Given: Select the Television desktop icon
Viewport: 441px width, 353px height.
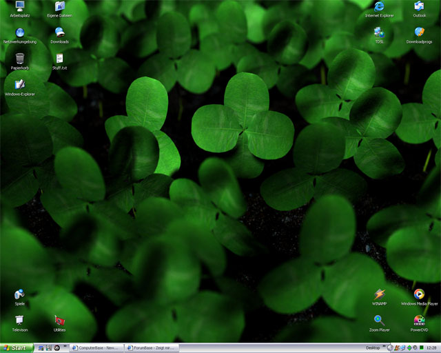Looking at the screenshot, I should (x=20, y=324).
